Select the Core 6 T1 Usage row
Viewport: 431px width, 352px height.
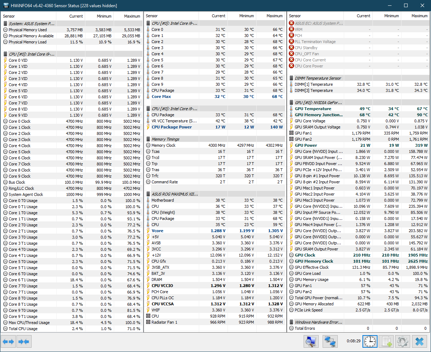[72, 280]
